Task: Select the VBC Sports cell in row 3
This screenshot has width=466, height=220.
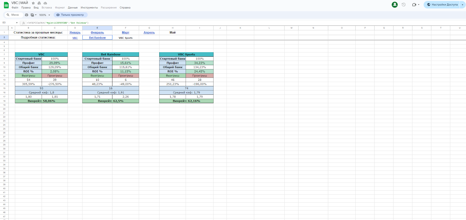Action: pos(126,38)
